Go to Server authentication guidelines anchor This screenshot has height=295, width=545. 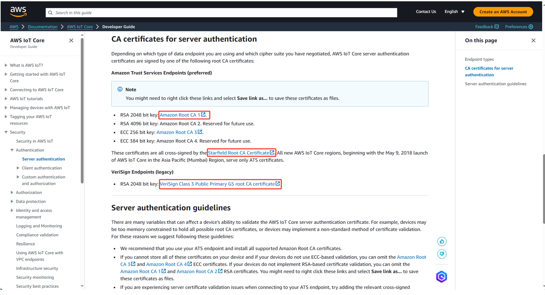(495, 84)
